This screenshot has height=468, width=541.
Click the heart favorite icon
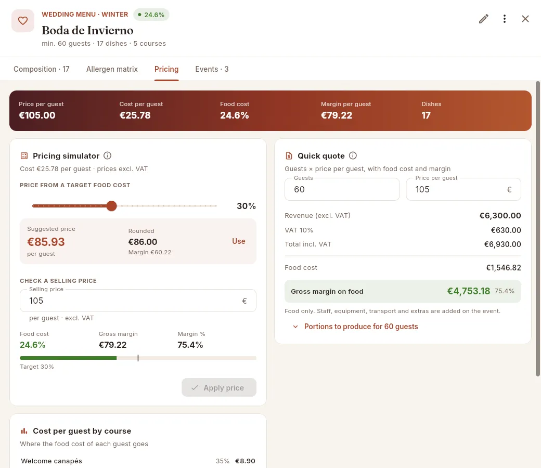click(x=23, y=21)
